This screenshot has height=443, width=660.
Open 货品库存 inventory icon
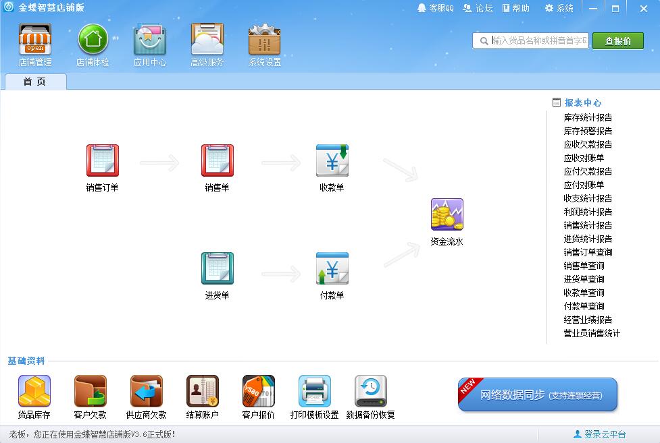[x=34, y=391]
